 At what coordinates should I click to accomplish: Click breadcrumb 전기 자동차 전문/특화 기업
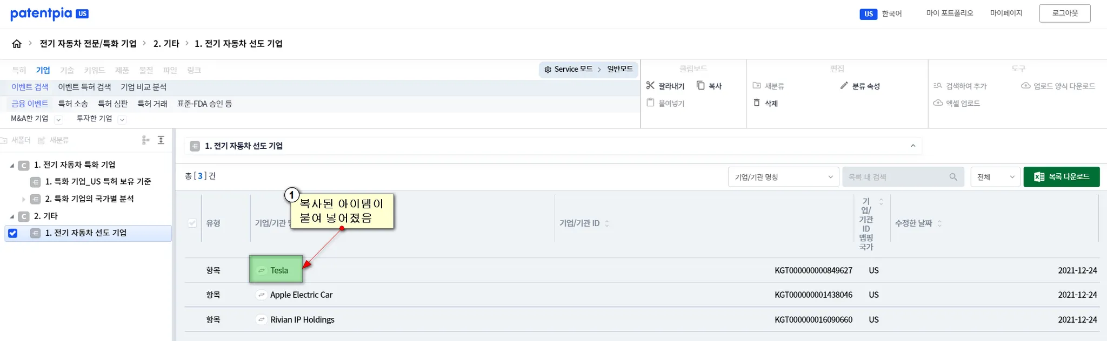(88, 44)
